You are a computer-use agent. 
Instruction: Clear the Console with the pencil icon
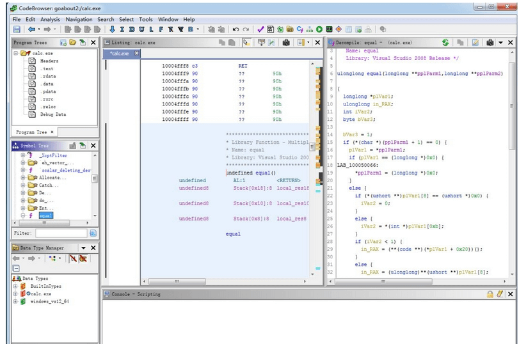[x=500, y=294]
